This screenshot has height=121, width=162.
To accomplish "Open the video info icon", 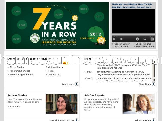I will (137, 39).
